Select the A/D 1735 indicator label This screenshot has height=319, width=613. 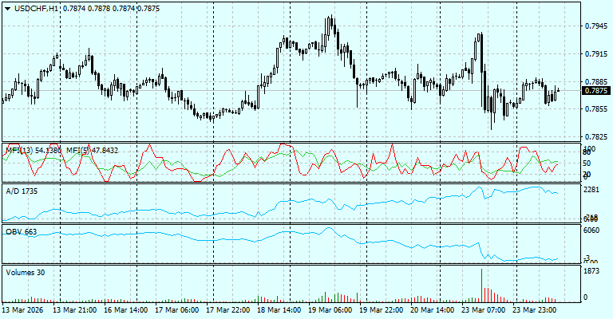click(x=22, y=191)
